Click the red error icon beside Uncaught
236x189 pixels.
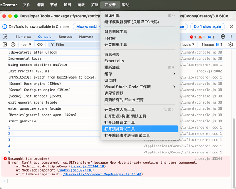[5, 158]
